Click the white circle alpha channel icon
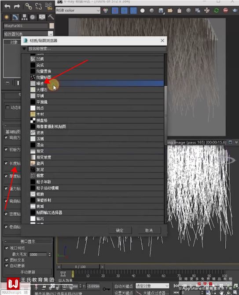Image resolution: width=239 pixels, height=295 pixels. 142,11
